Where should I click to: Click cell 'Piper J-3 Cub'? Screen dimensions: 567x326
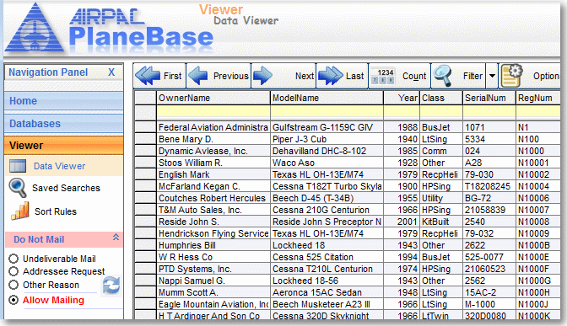(x=327, y=139)
